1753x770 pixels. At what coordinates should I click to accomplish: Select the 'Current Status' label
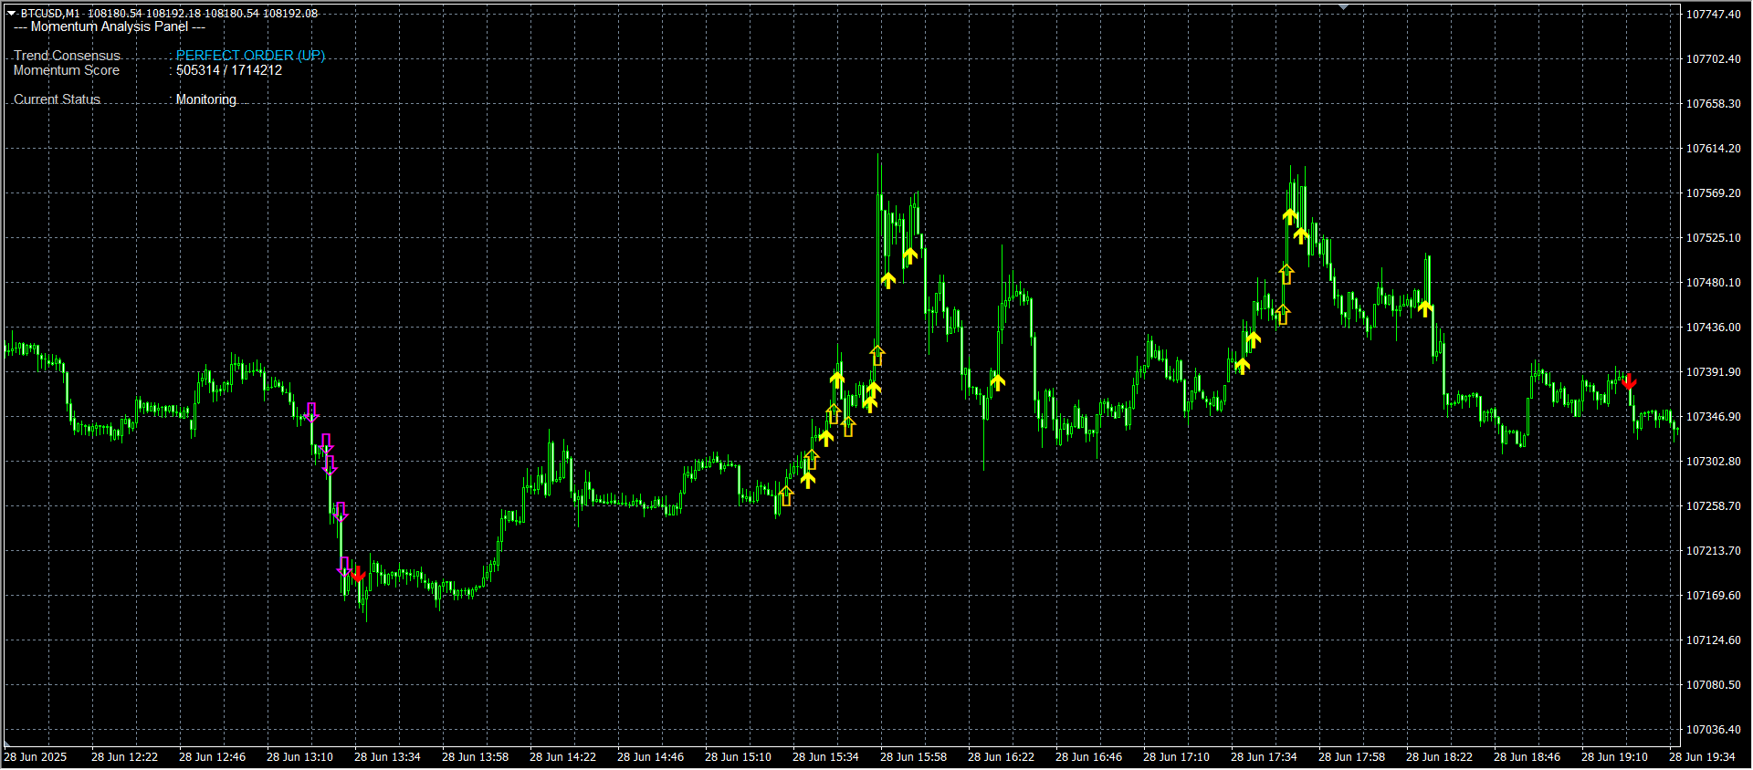57,99
